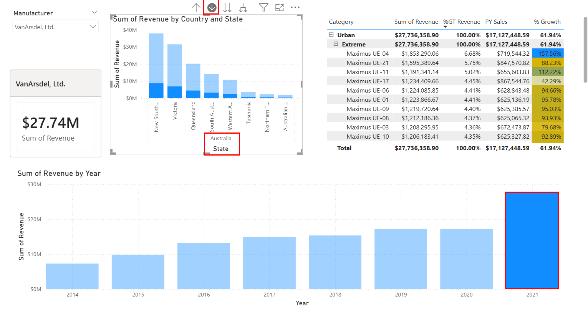
Task: Select the 2019 revenue bar
Action: tap(401, 259)
